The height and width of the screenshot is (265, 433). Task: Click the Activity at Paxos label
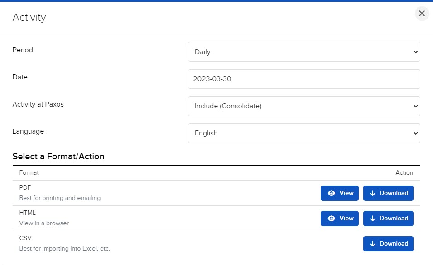38,104
